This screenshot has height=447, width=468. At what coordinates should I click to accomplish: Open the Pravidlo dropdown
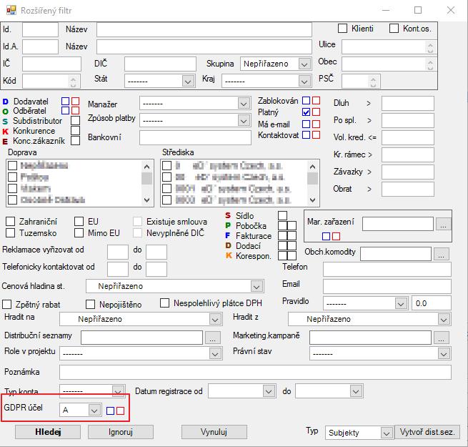[x=401, y=303]
